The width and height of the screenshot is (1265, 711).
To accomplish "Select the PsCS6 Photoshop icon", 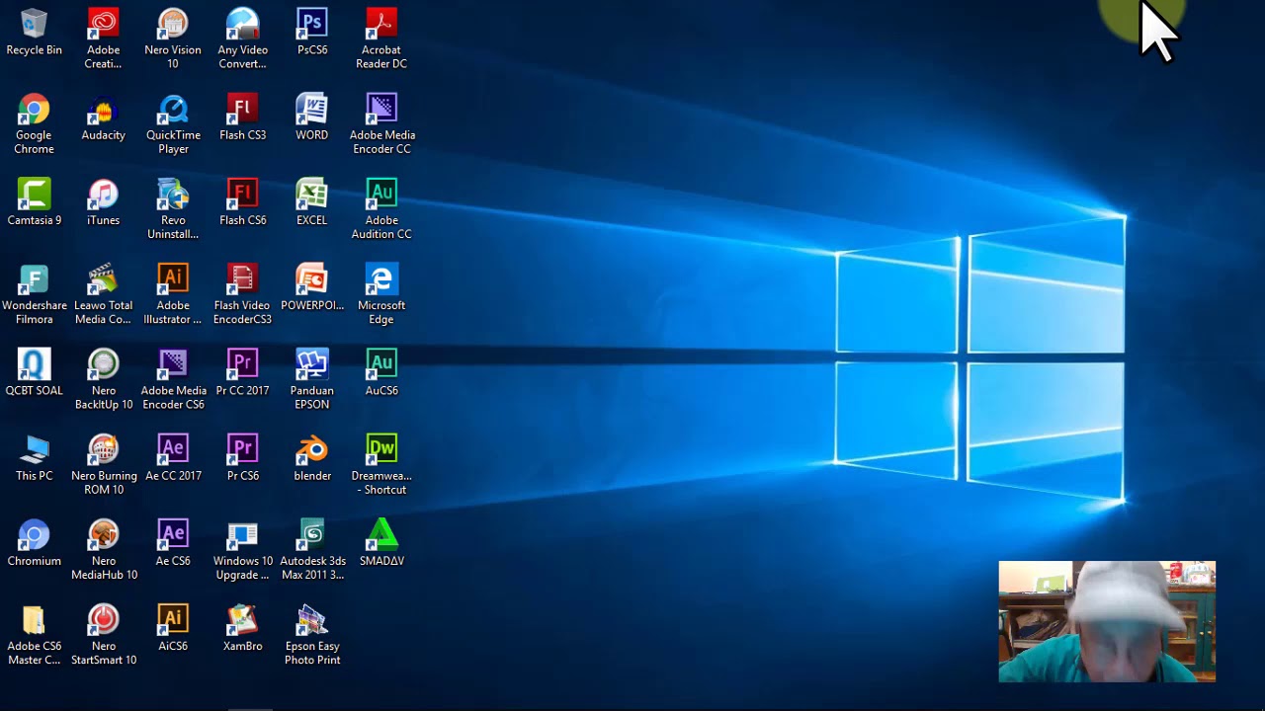I will (312, 24).
